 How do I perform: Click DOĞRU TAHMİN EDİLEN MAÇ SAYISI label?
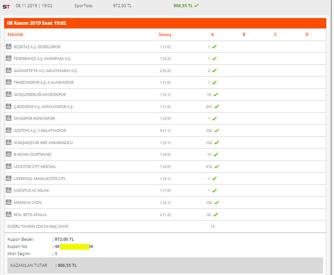(38, 226)
